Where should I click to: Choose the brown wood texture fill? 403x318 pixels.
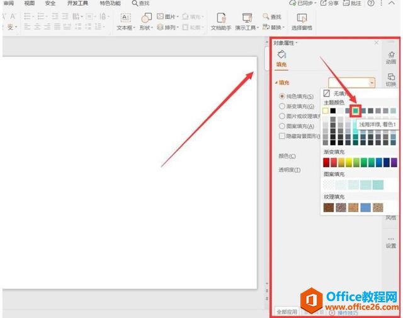[329, 208]
